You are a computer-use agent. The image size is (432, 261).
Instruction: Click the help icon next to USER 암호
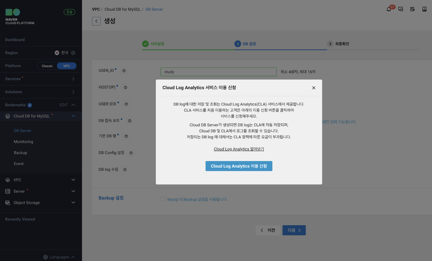point(126,104)
